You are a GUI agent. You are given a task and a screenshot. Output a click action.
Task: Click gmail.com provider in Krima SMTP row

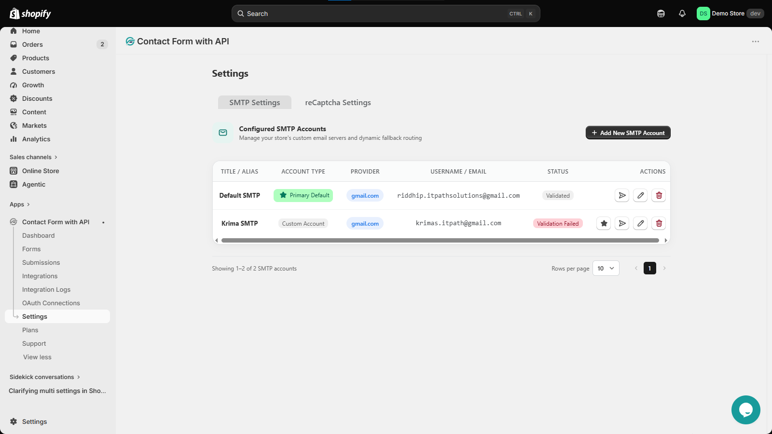coord(365,223)
